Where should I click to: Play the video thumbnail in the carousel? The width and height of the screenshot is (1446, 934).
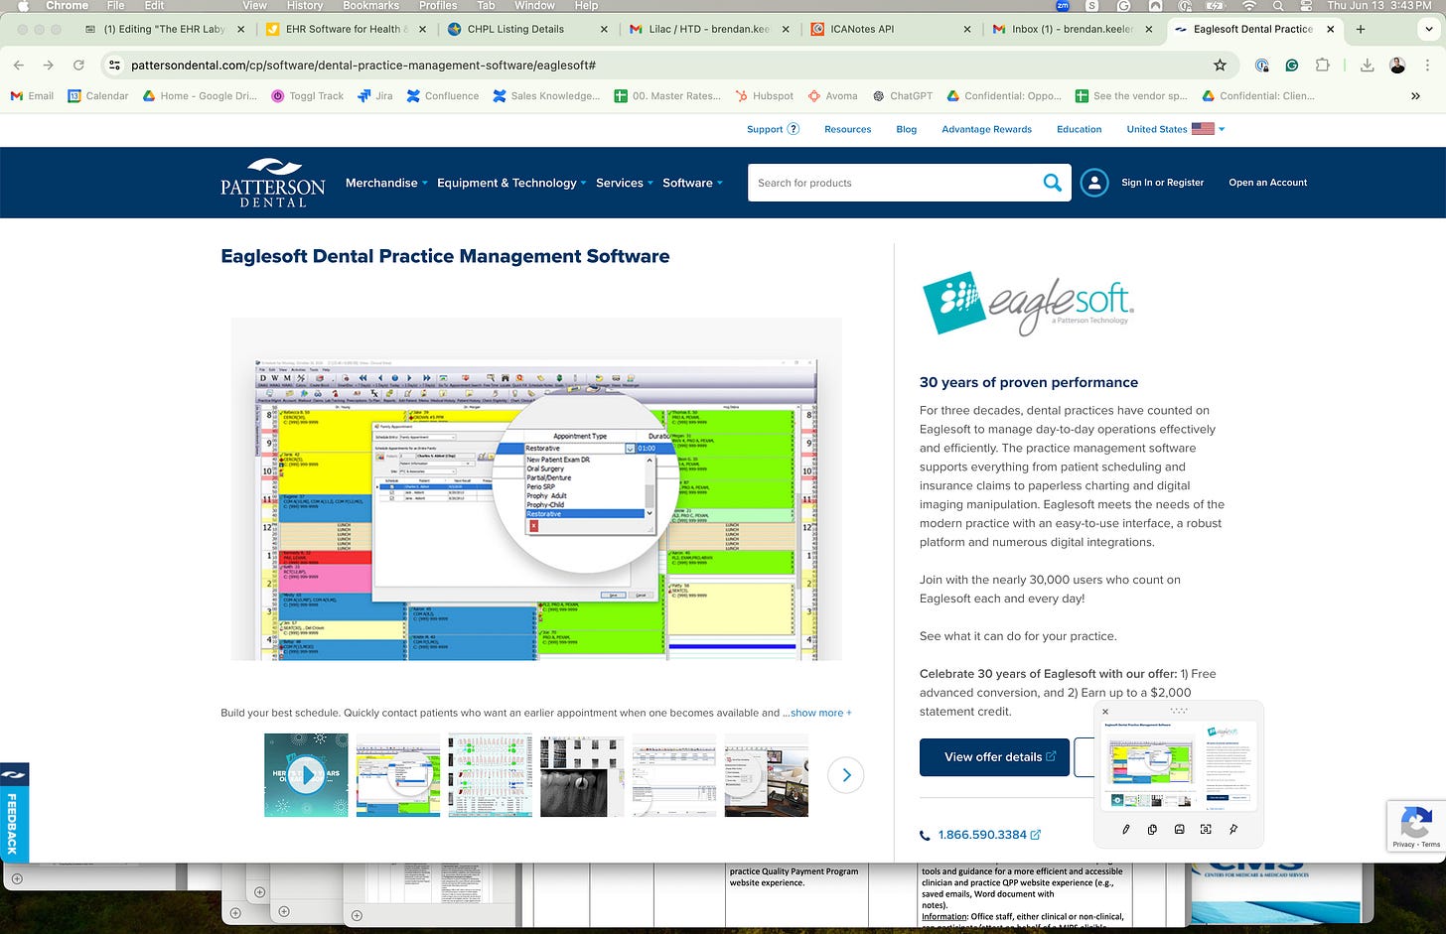tap(306, 775)
